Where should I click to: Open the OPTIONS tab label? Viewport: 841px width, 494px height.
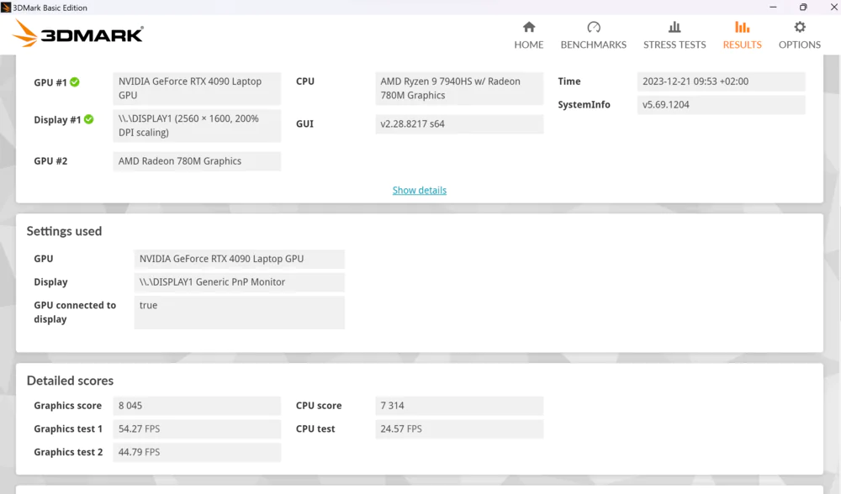[800, 45]
